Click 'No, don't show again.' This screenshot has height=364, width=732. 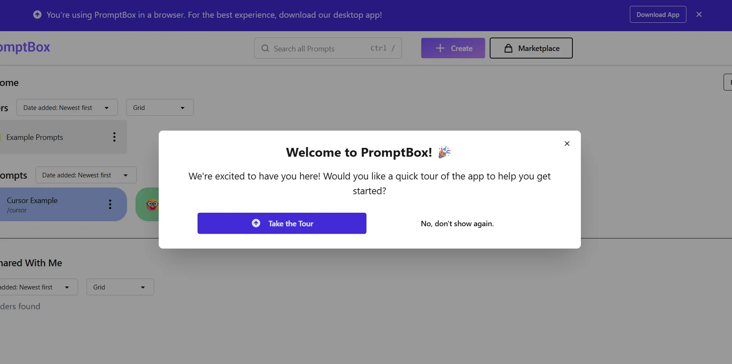point(457,223)
